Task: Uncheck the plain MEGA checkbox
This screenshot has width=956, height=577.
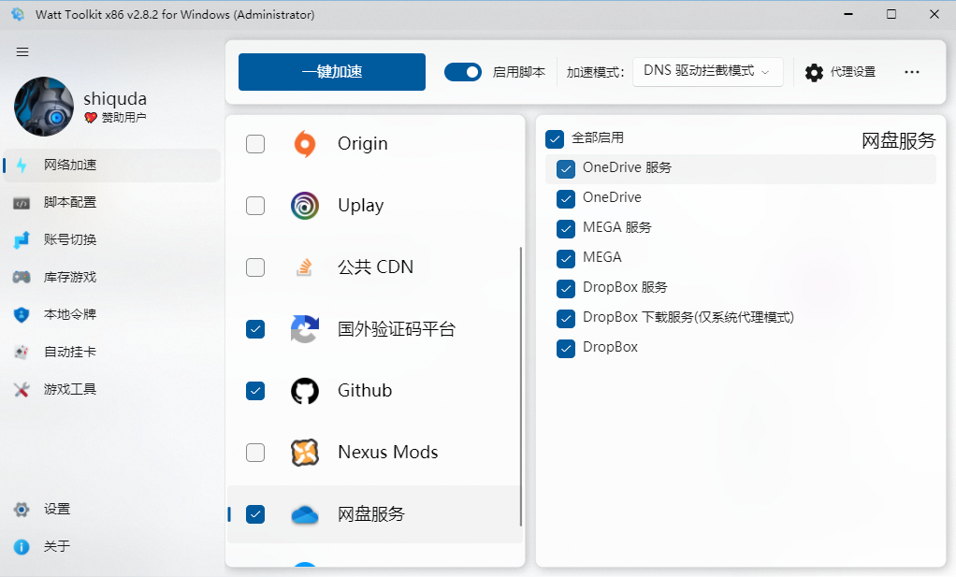Action: coord(566,259)
